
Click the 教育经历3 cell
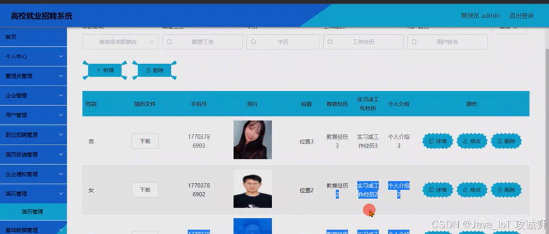click(x=337, y=141)
